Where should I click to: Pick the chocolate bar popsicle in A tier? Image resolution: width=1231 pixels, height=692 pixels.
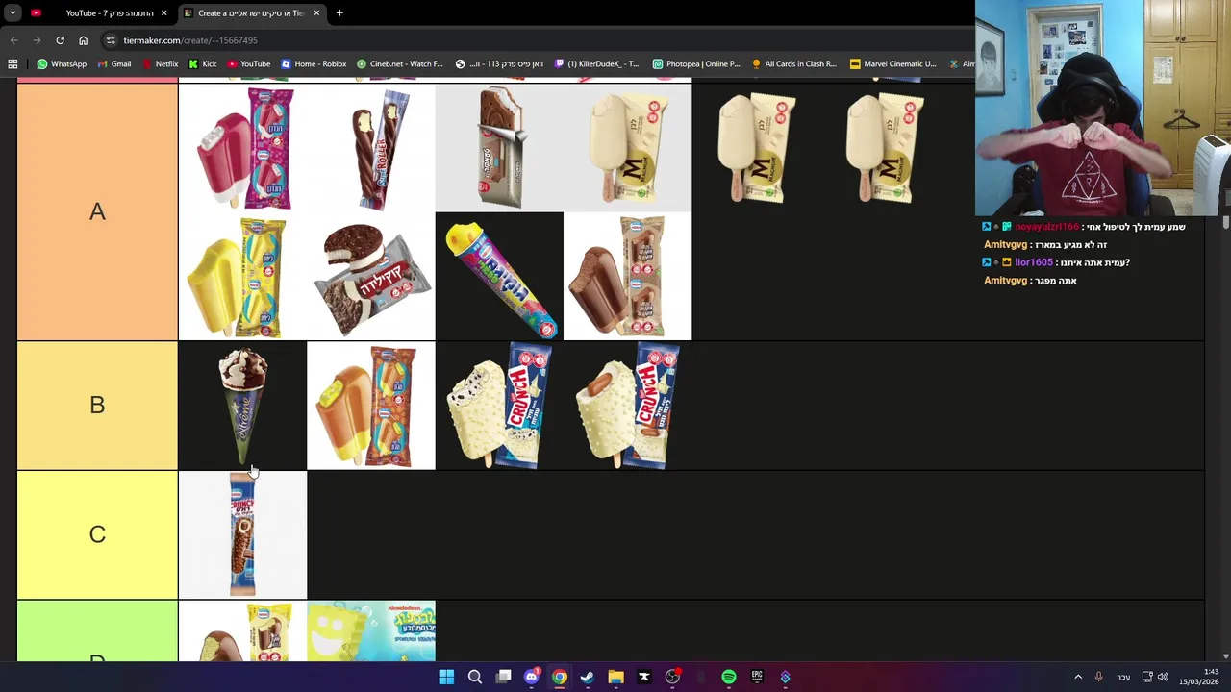pos(627,277)
